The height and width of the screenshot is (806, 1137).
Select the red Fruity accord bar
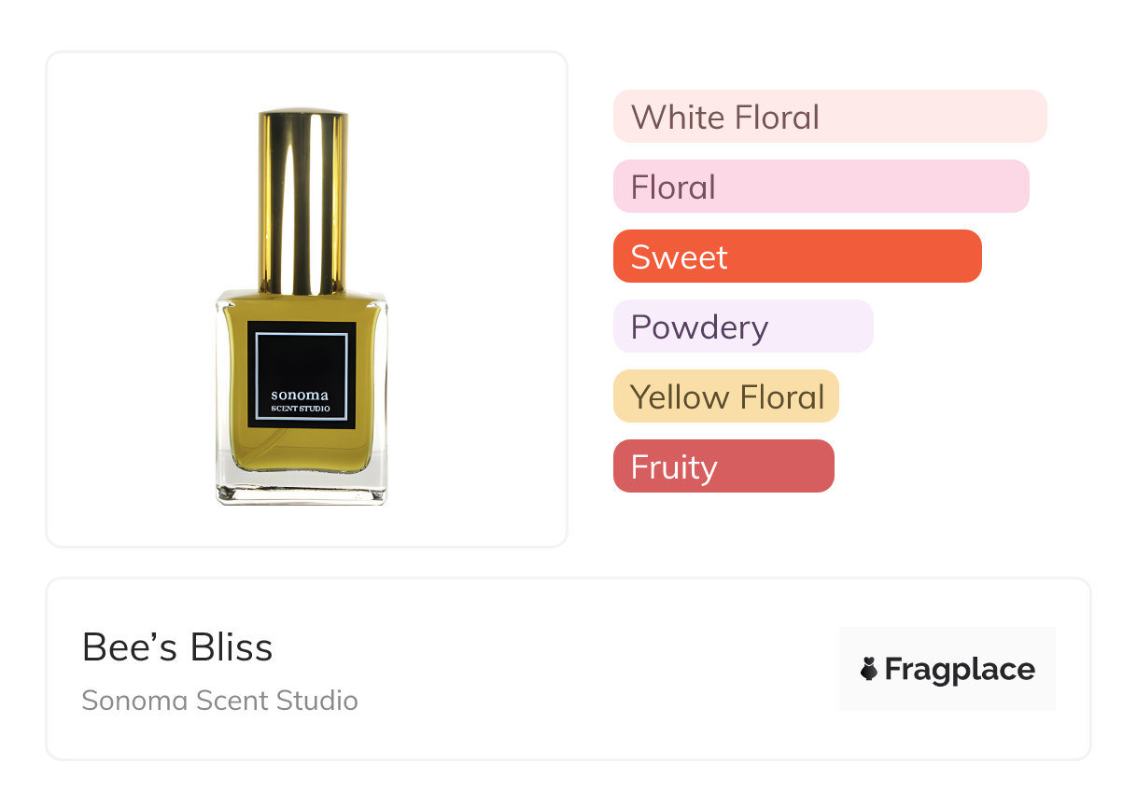pyautogui.click(x=723, y=466)
